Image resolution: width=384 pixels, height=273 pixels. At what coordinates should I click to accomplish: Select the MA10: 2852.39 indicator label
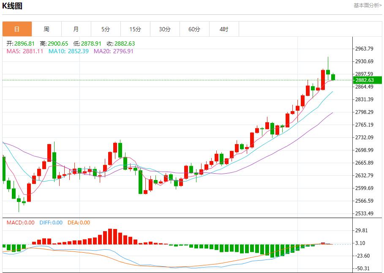[x=68, y=51]
